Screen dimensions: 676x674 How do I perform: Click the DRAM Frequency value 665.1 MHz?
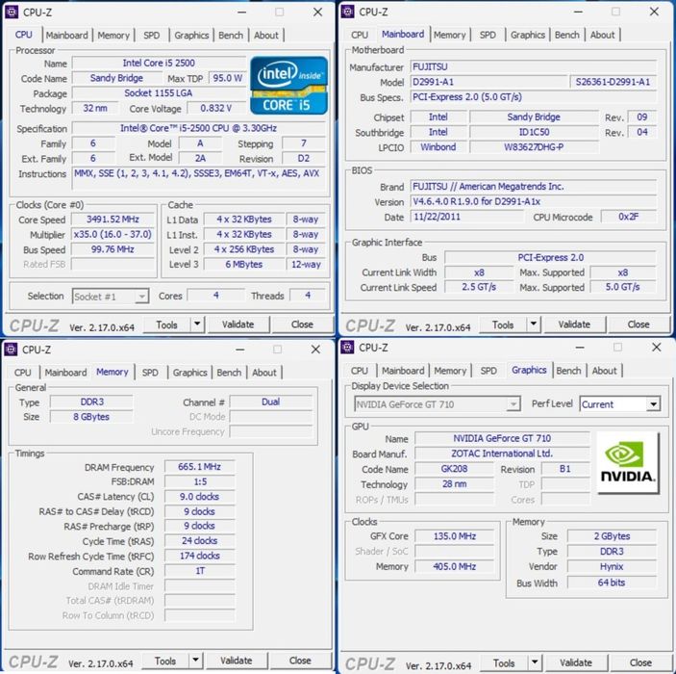[200, 467]
